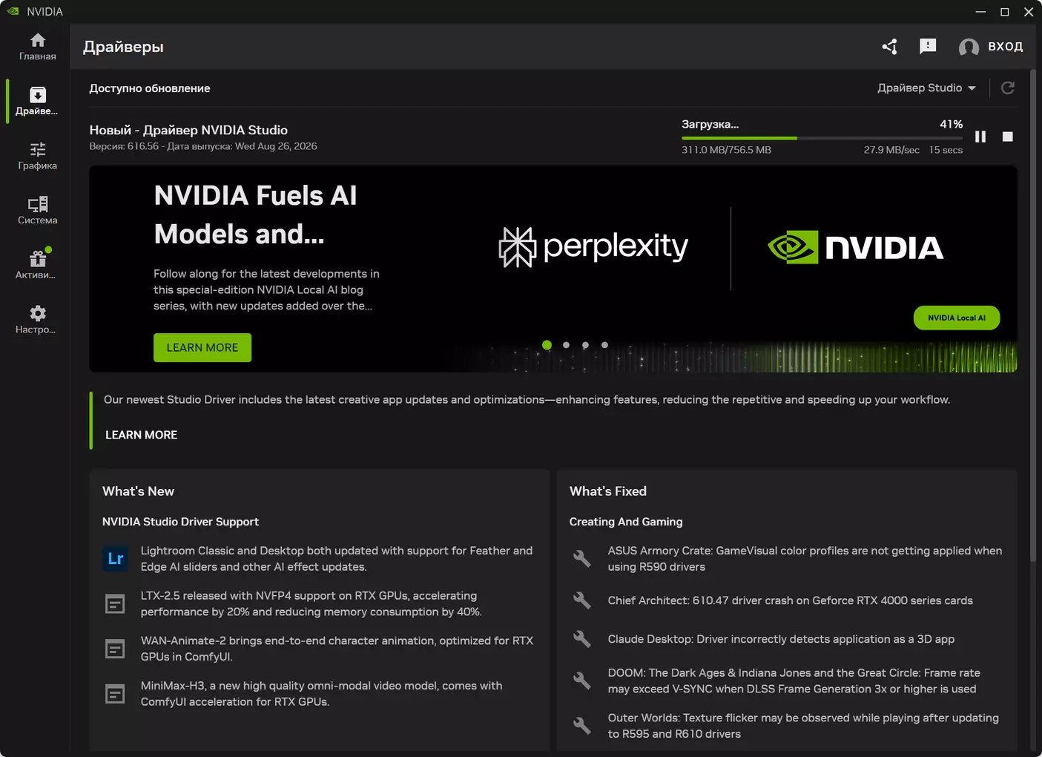This screenshot has height=757, width=1042.
Task: Click the Новый - Драйвер NVIDIA Studio title
Action: click(188, 130)
